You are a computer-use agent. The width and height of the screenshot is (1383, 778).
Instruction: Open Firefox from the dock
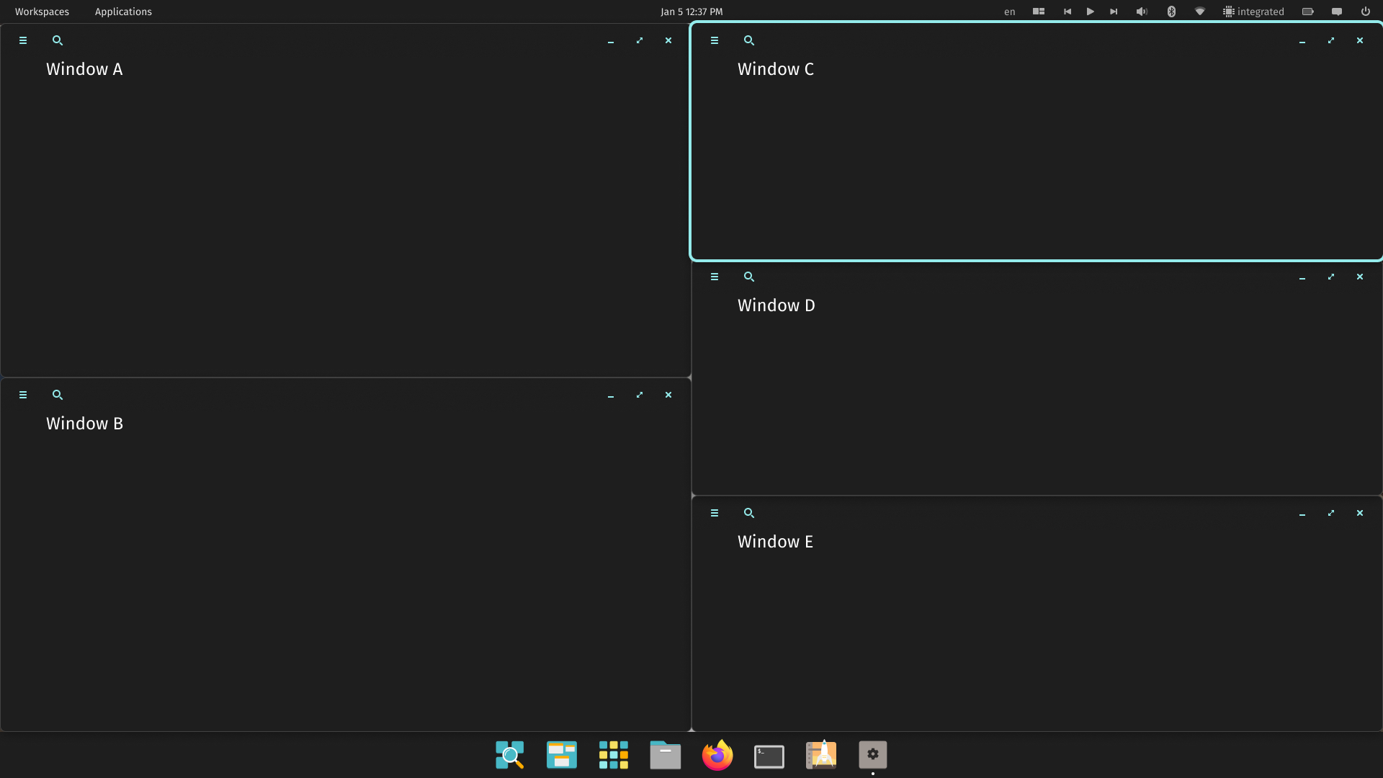[x=717, y=755]
